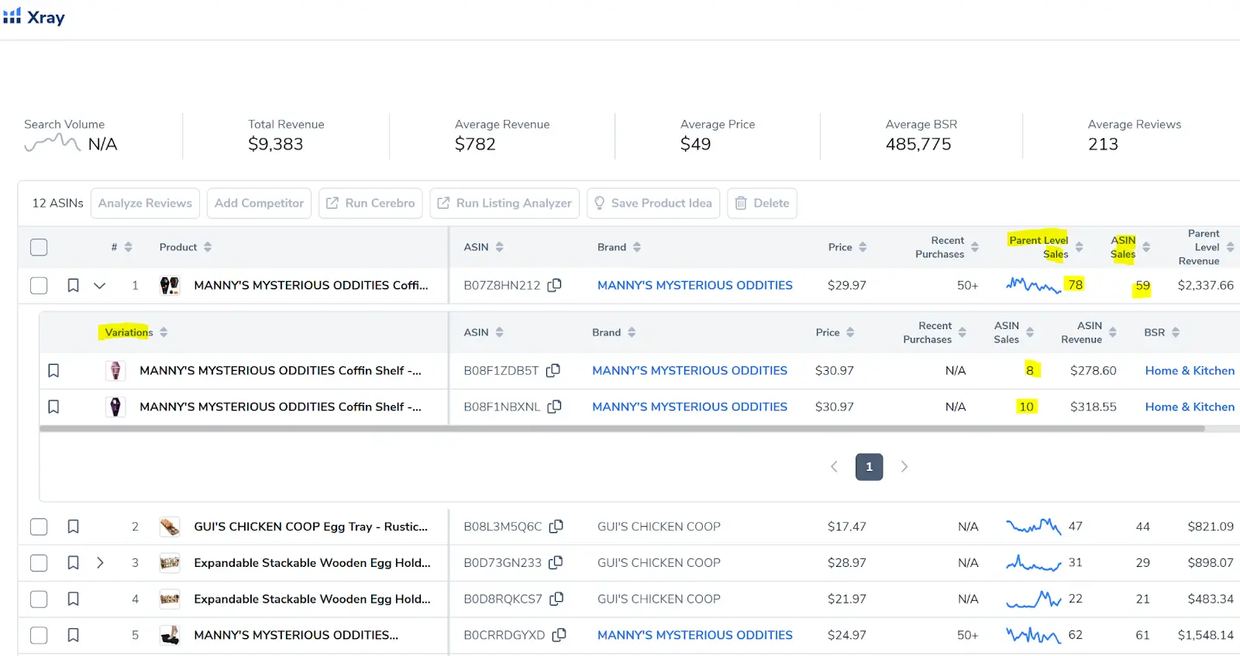Bookmark variation B08F1ZDB5T
The width and height of the screenshot is (1240, 656).
[x=53, y=370]
